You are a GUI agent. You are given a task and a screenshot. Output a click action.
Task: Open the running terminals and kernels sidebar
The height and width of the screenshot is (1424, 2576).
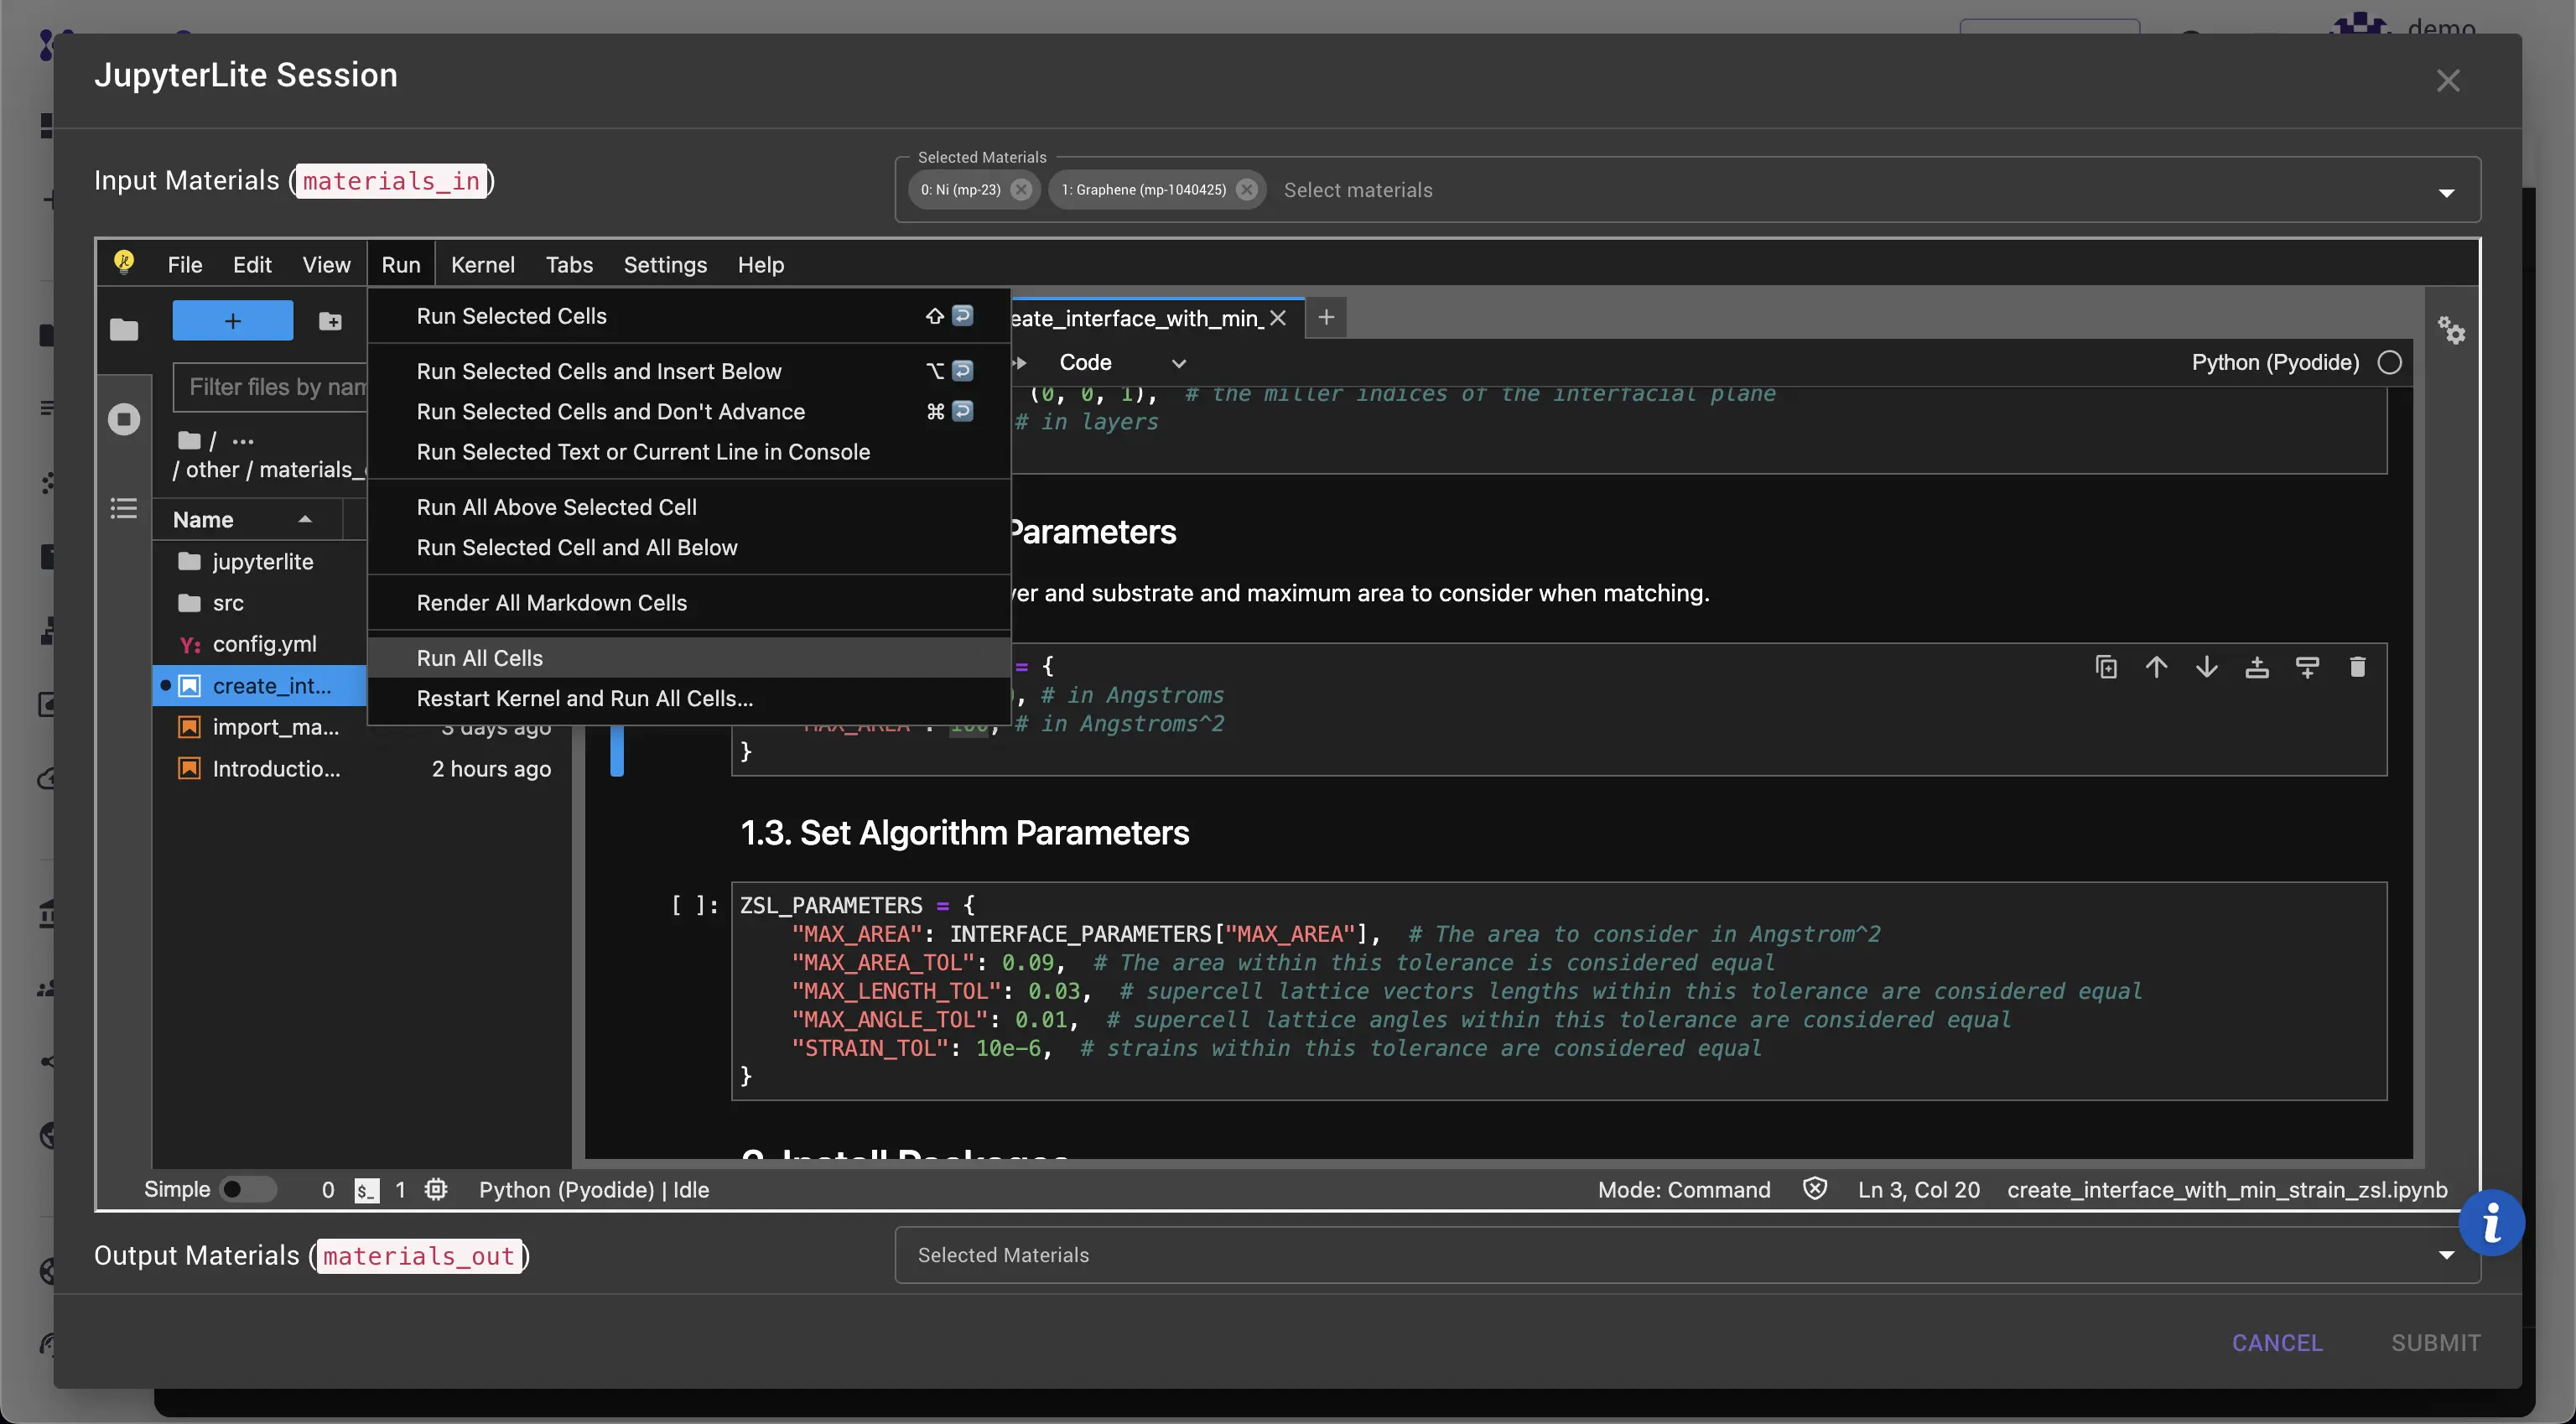coord(124,419)
